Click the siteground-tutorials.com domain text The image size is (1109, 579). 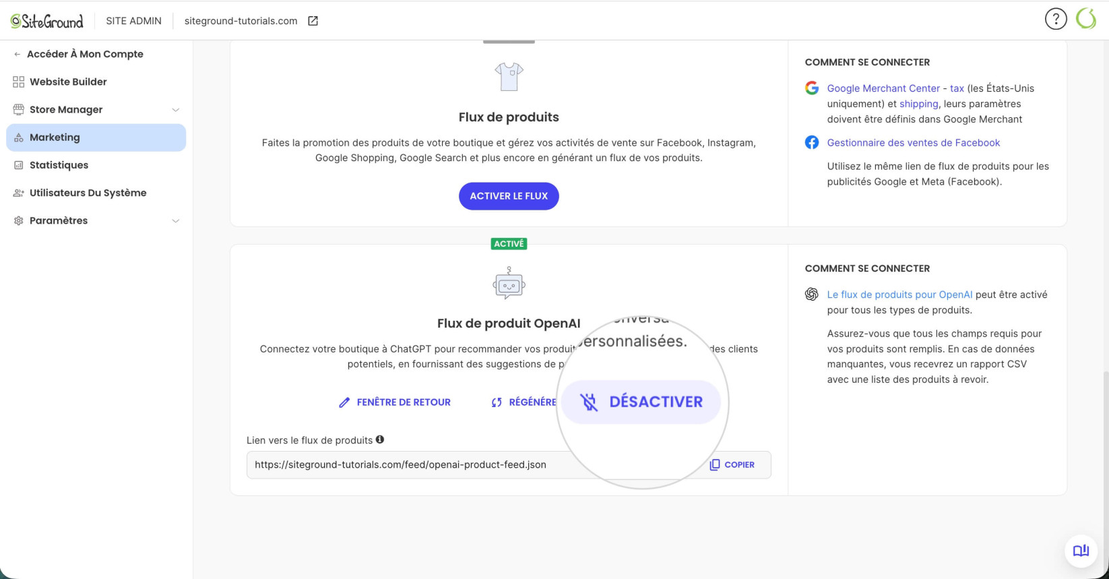[241, 21]
